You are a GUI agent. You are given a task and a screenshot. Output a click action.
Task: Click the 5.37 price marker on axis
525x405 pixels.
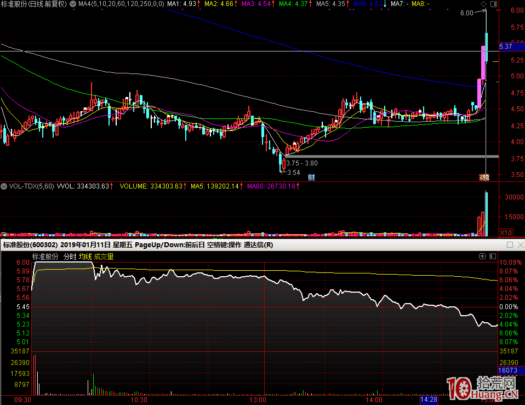click(506, 47)
